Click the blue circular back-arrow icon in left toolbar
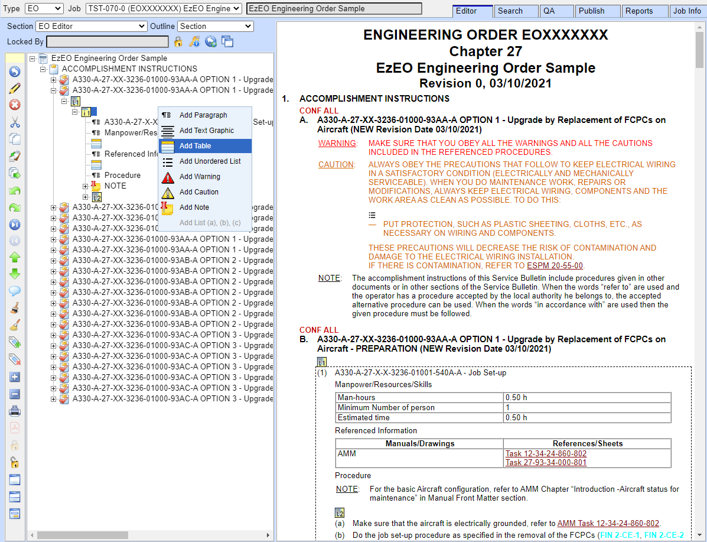Screen dimensions: 707x542 tap(15, 72)
